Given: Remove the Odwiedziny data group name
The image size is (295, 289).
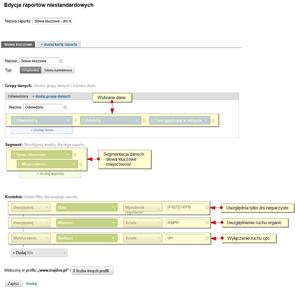Looking at the screenshot, I should point(65,107).
